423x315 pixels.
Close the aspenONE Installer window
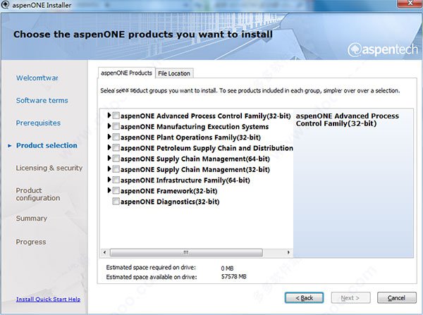pos(410,4)
